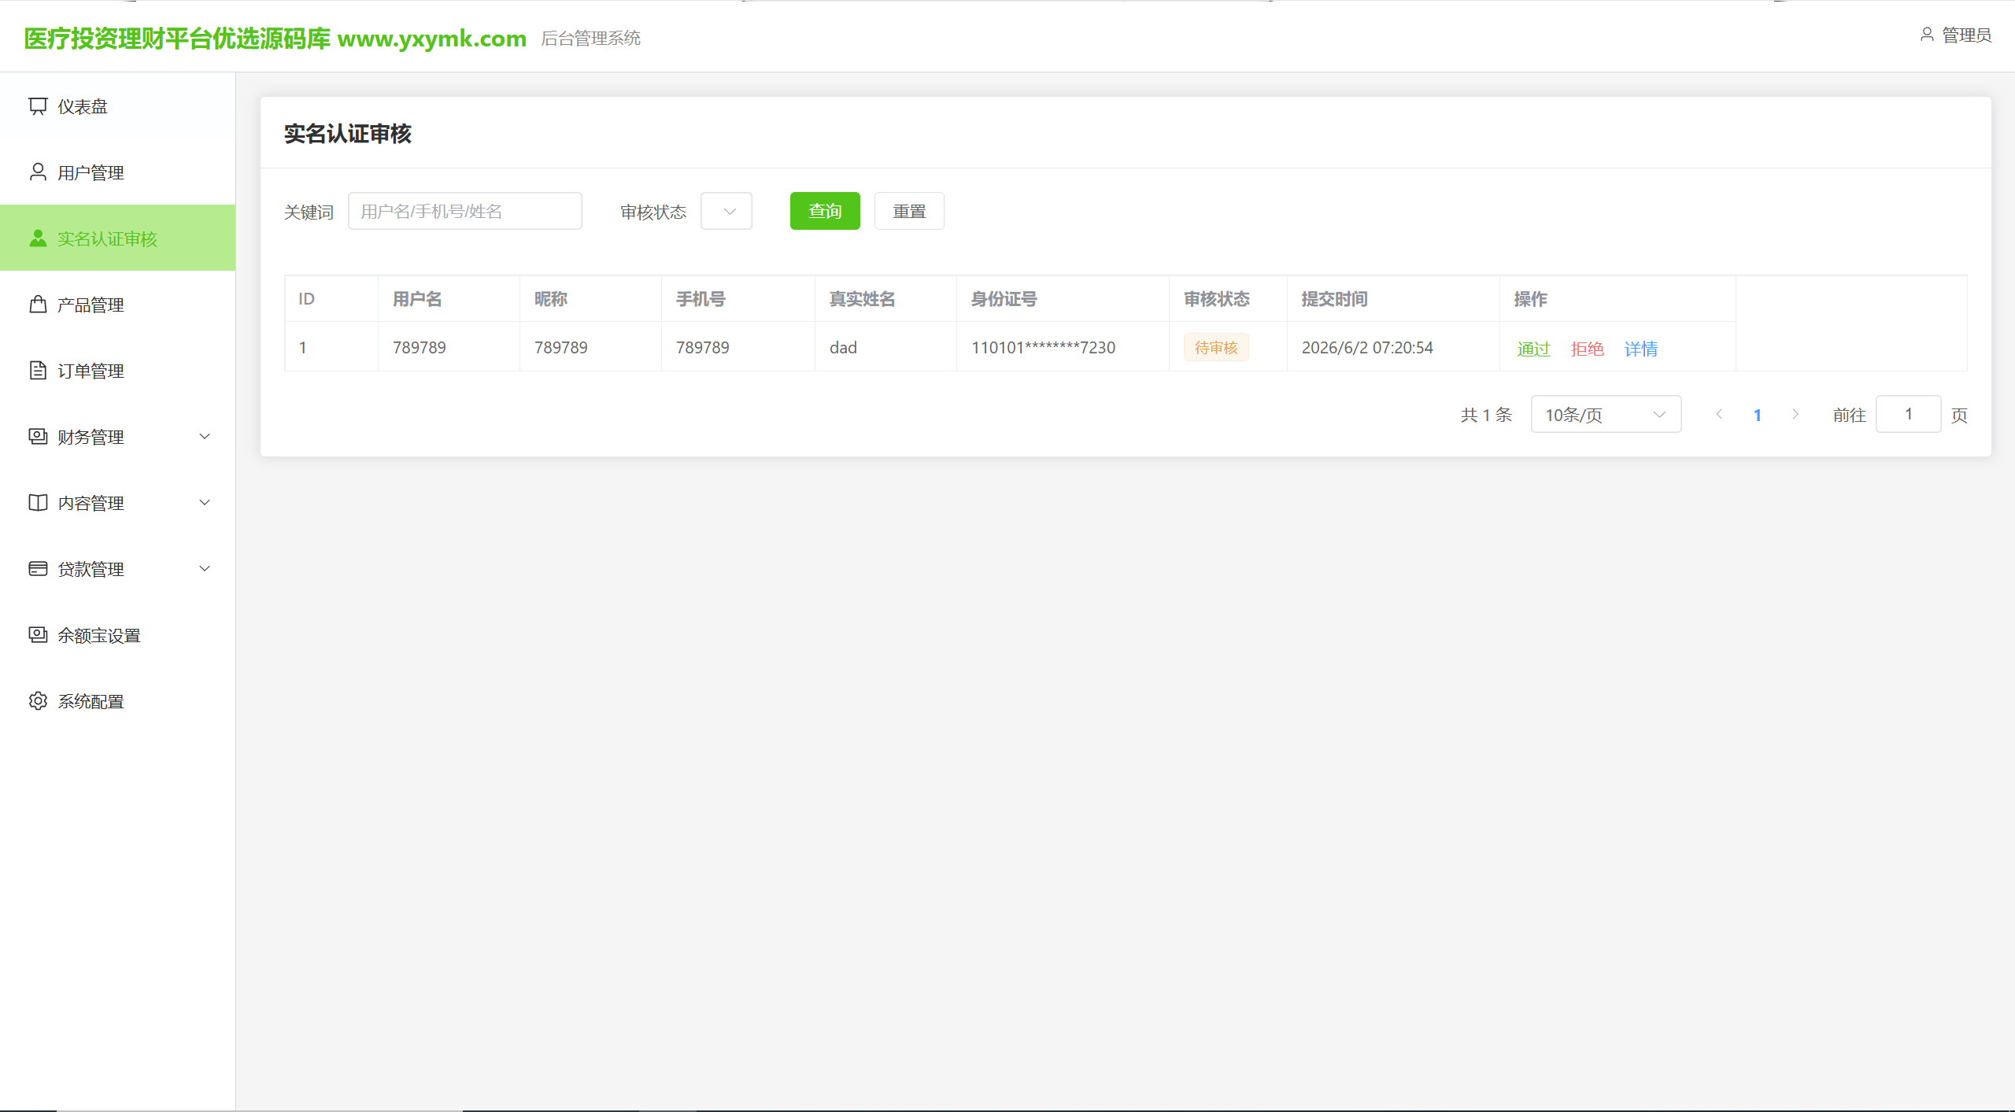The height and width of the screenshot is (1112, 2015).
Task: Click the green 查询 button
Action: 825,211
